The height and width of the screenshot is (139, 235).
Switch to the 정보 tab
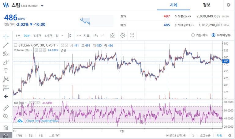click(x=207, y=5)
